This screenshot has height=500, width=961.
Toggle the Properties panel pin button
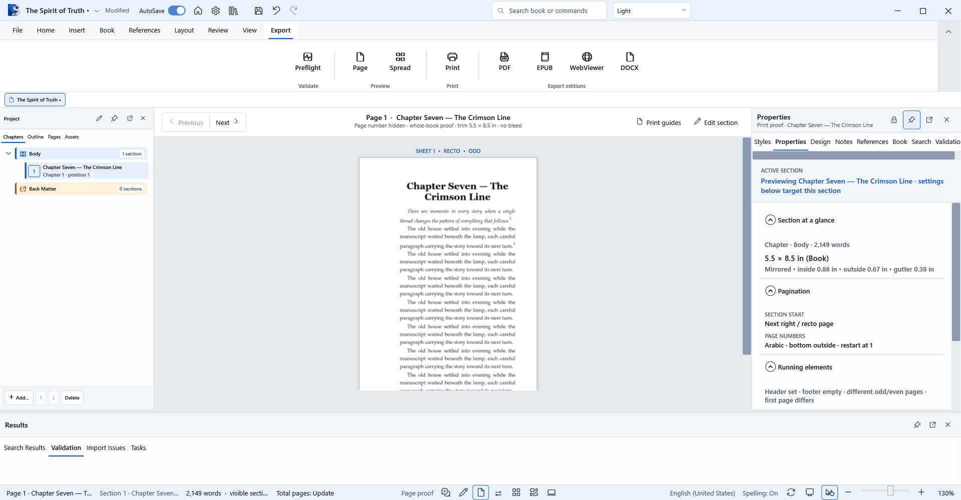[911, 120]
